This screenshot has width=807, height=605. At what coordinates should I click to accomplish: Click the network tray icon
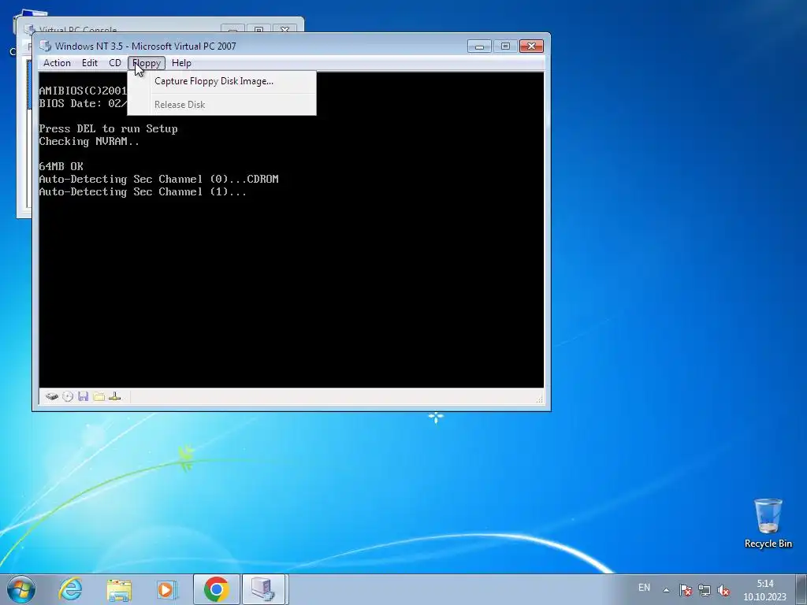704,590
